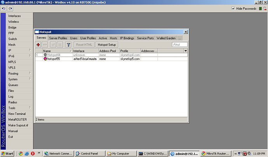
Task: Select the skynetisp4.com profile cell
Action: click(130, 55)
